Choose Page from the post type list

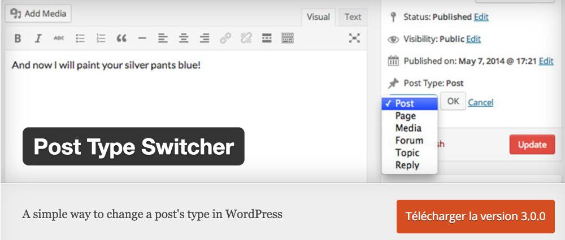click(x=410, y=116)
